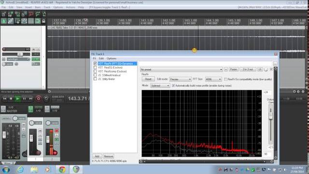Click the New project toolbar icon
Screen dimensions: 309x174
coord(4,14)
